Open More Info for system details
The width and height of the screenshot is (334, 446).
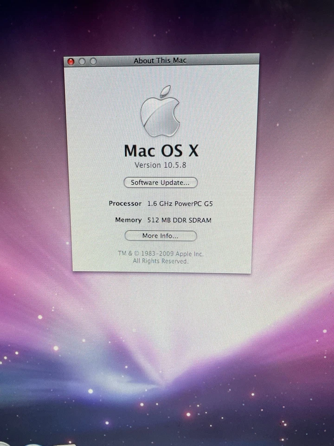click(x=161, y=236)
